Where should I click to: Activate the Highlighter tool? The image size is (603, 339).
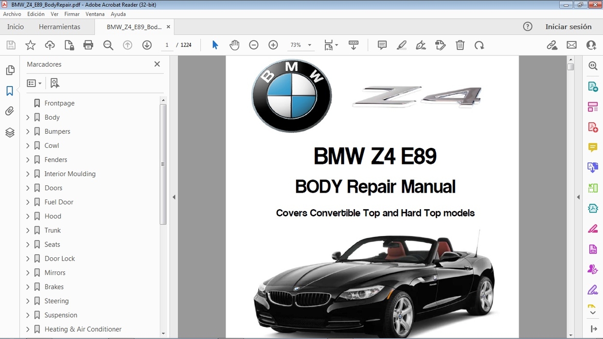point(402,45)
